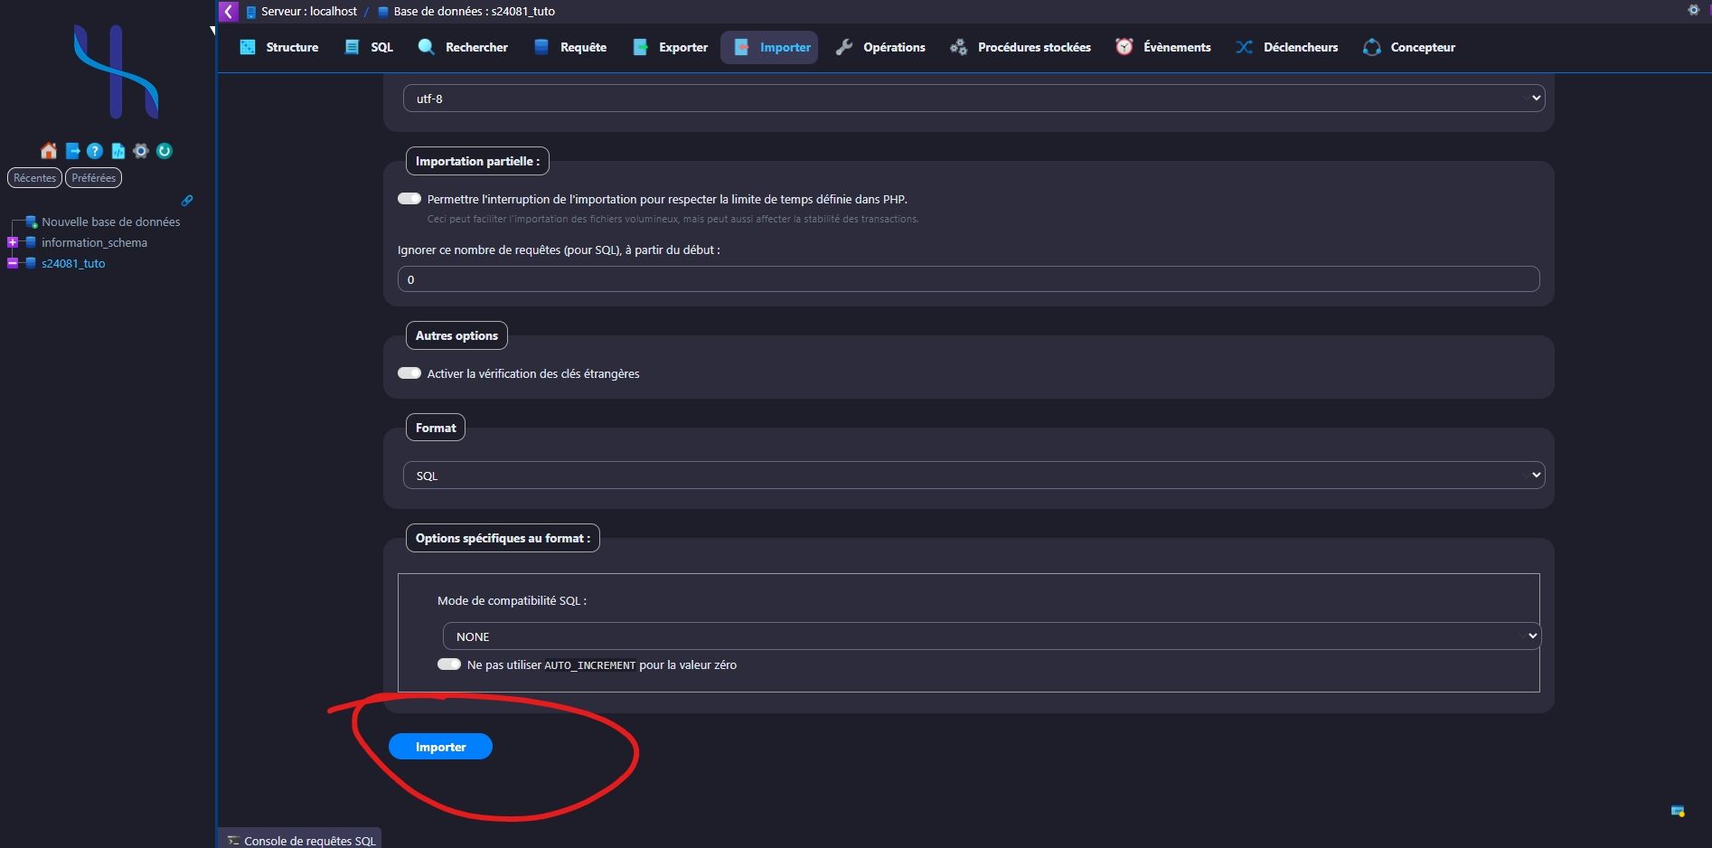1712x848 pixels.
Task: Expand the information_schema database tree node
Action: (13, 242)
